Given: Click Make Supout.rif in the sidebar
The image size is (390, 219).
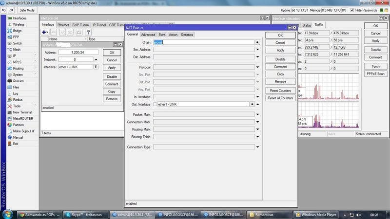Looking at the screenshot, I should pyautogui.click(x=23, y=131).
